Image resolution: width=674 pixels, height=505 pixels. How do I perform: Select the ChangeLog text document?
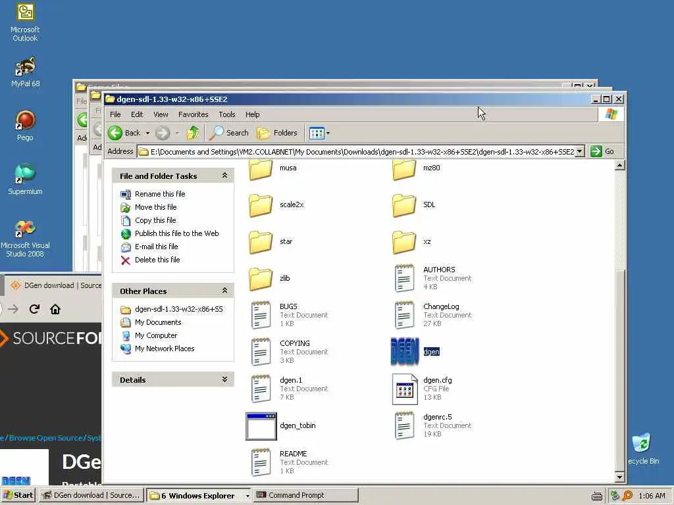(x=404, y=315)
